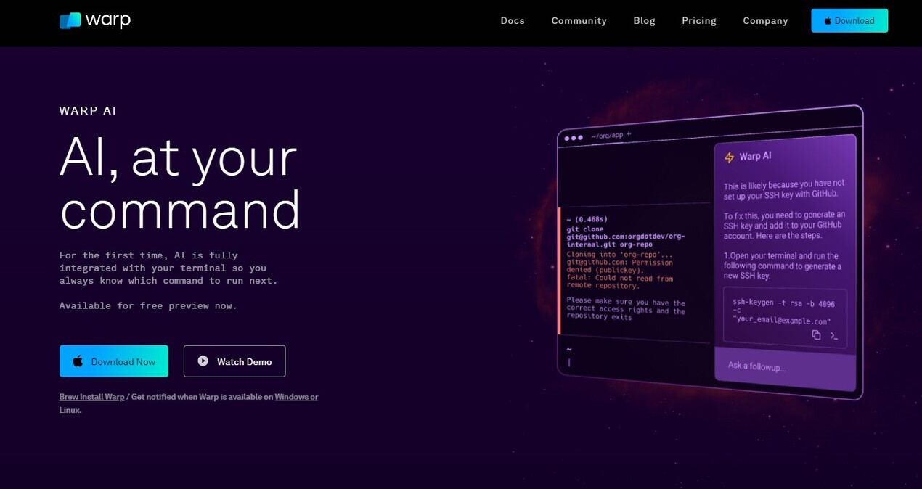Click the run-in-terminal icon in the code block
Image resolution: width=922 pixels, height=489 pixels.
pos(834,336)
